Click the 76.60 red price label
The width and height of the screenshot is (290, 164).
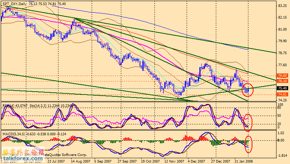(x=282, y=76)
